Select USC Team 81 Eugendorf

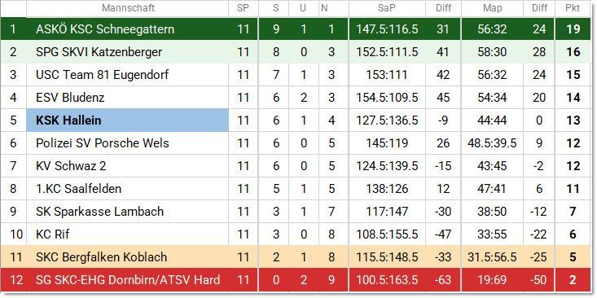point(102,75)
